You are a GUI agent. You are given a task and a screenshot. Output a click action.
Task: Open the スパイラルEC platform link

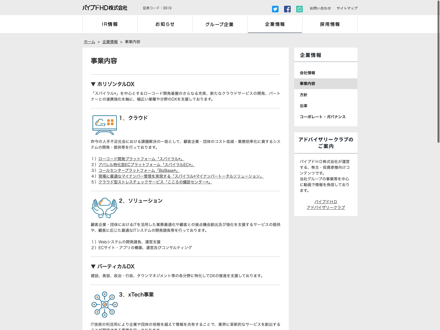(146, 165)
